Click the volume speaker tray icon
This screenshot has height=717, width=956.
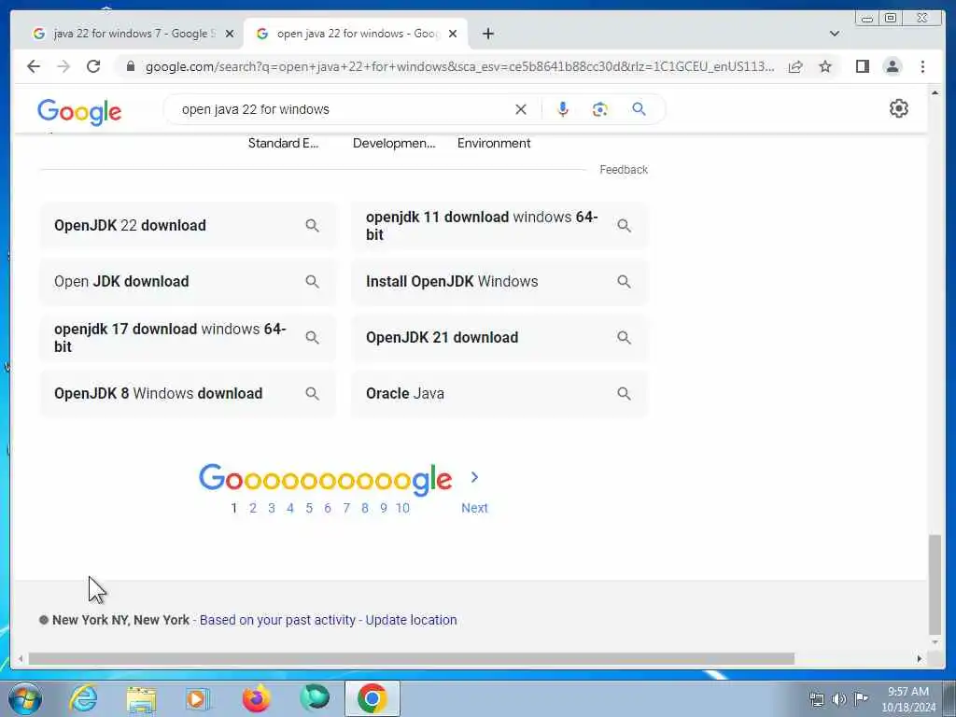[839, 699]
